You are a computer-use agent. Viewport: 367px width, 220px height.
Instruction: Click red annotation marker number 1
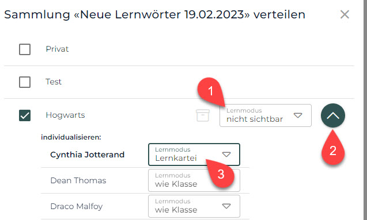[x=210, y=91]
